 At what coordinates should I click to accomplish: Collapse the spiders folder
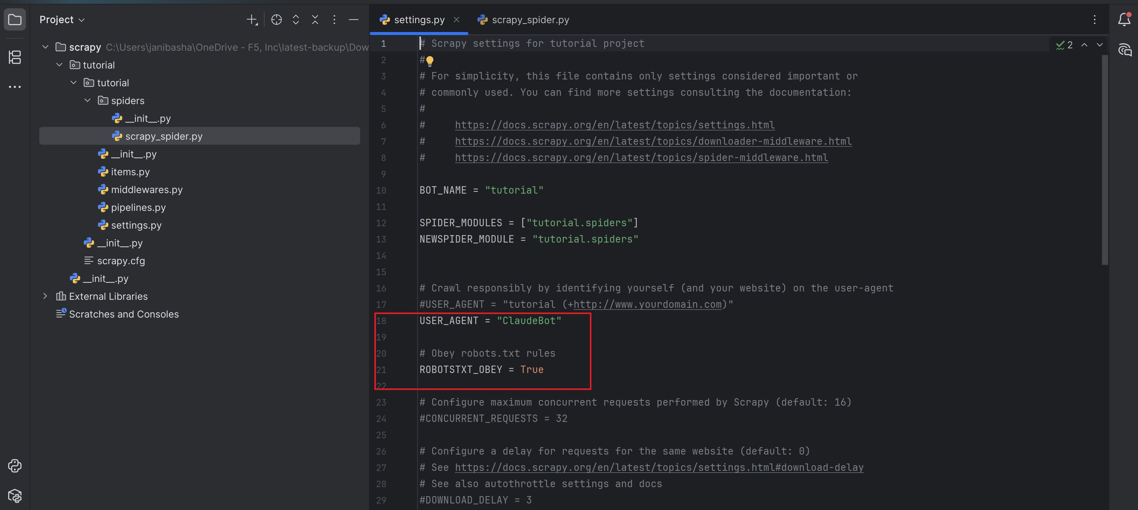[x=87, y=100]
